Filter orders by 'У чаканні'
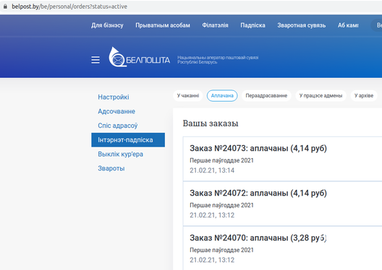 pyautogui.click(x=188, y=96)
